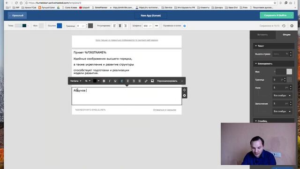This screenshot has height=169, width=300.
Task: Open revision history clock icon
Action: pos(284,26)
